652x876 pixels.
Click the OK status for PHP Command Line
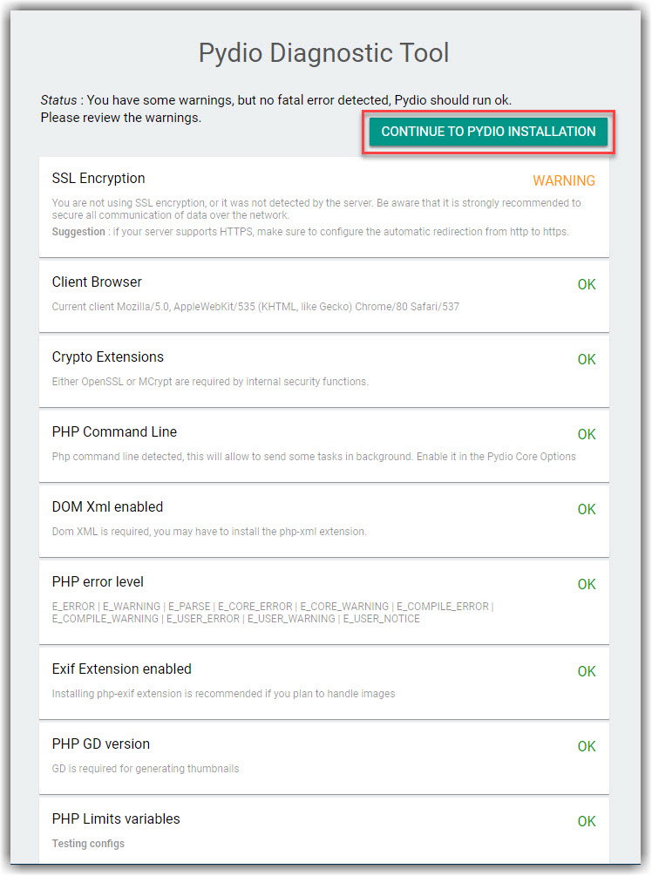pos(587,434)
